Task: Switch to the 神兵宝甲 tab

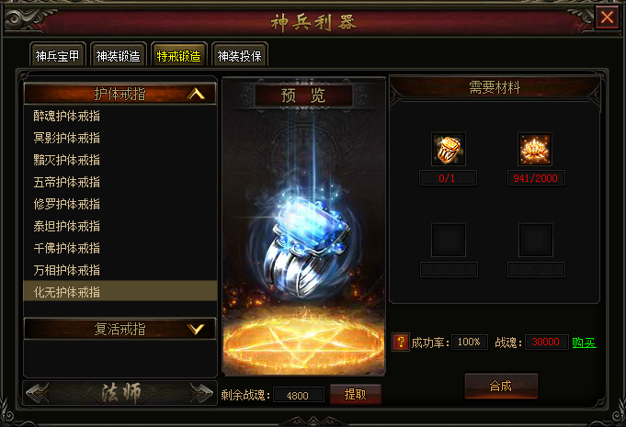Action: click(x=58, y=55)
